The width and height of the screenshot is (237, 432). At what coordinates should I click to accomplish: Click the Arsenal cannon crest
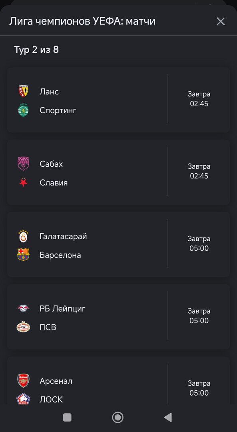[23, 381]
